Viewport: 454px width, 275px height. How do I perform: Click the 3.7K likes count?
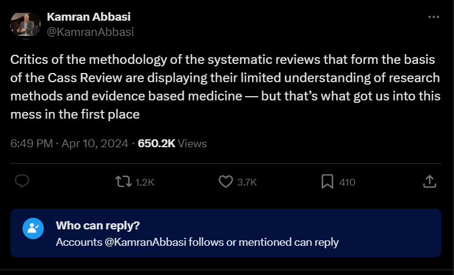point(246,182)
